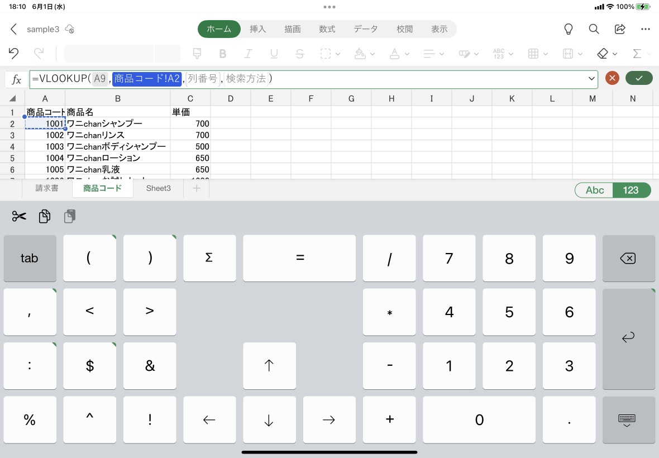Switch to the 描画 tab

[x=293, y=29]
